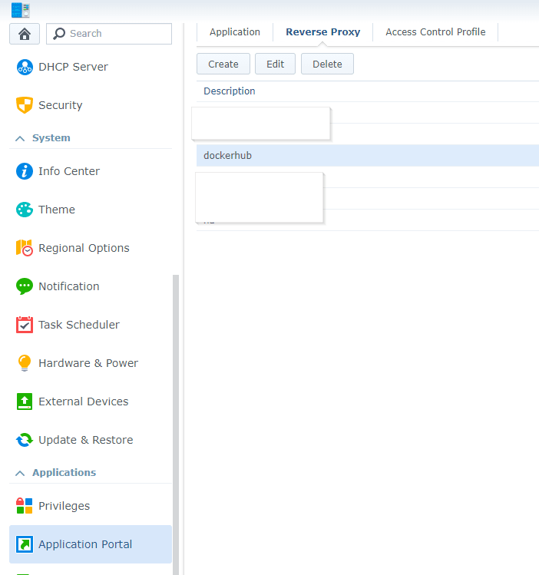Click the Notification chat bubble icon
Viewport: 539px width, 575px height.
coord(25,286)
